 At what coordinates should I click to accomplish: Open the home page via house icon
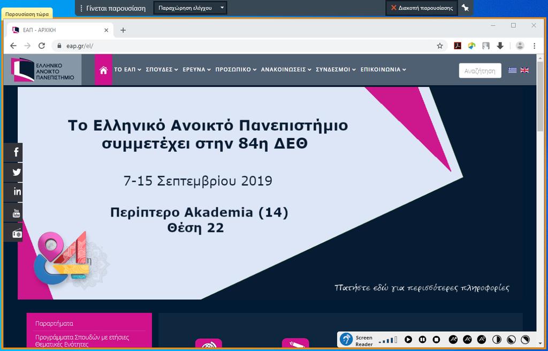pyautogui.click(x=103, y=70)
